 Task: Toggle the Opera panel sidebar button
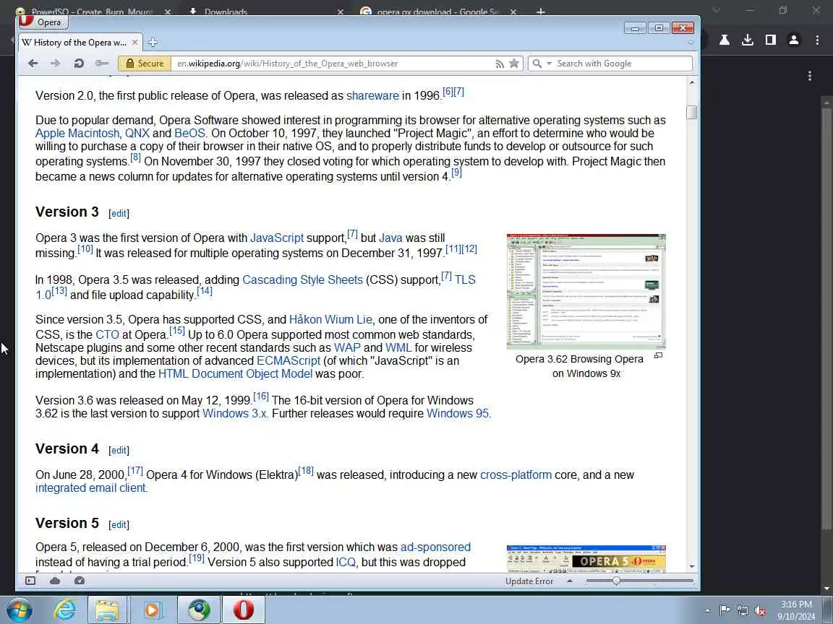coord(30,581)
